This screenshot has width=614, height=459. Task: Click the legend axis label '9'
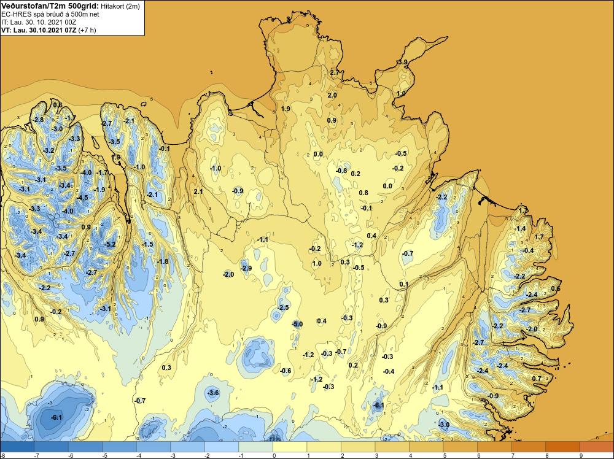[x=580, y=455]
